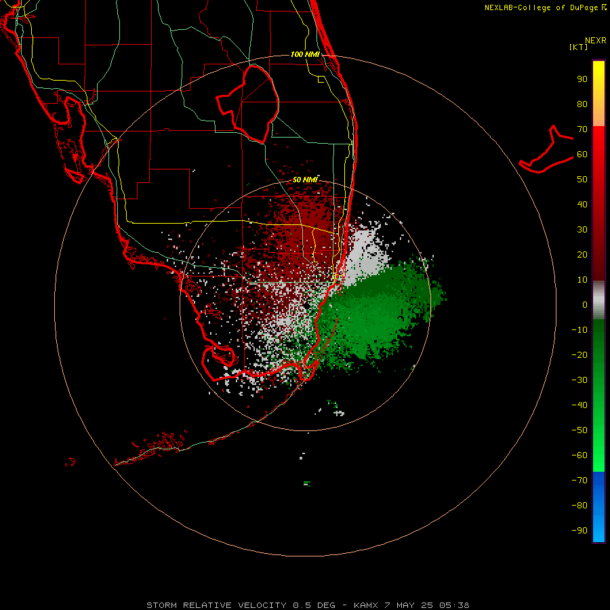The width and height of the screenshot is (610, 610).
Task: Click the 80 value on the velocity scale
Action: 582,104
